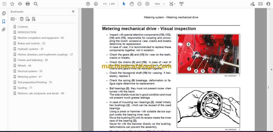This screenshot has width=273, height=132.
Task: Zoom in with the plus button
Action: 147,4
